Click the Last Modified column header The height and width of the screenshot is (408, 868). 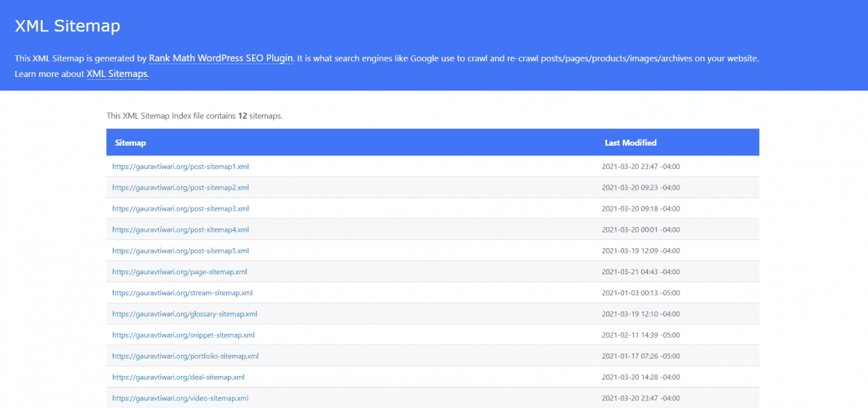[630, 143]
